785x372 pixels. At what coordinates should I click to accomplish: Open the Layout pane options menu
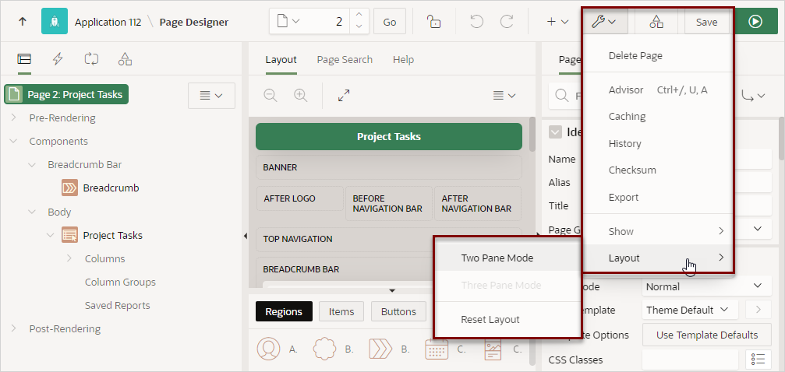tap(504, 96)
